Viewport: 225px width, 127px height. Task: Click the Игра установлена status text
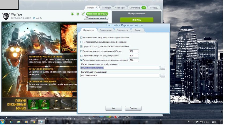tap(137, 13)
